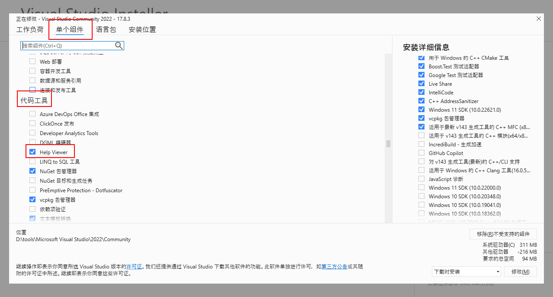The image size is (553, 297).
Task: Uncheck Boost.Test 测试适配器
Action: (x=421, y=66)
